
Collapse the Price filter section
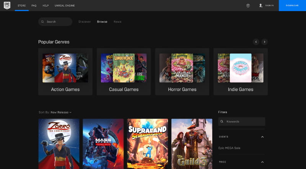click(262, 162)
